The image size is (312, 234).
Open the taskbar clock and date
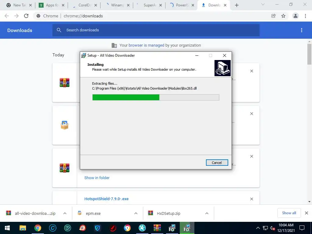(x=286, y=228)
